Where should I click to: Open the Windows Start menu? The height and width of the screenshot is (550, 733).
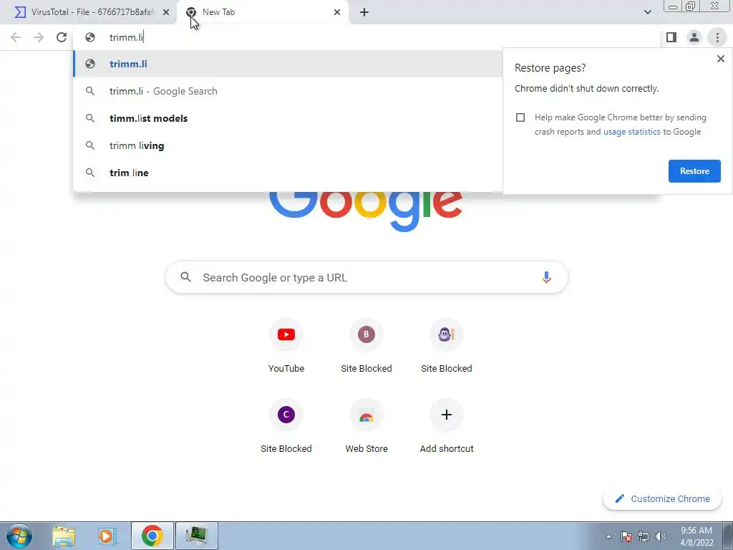coord(19,536)
